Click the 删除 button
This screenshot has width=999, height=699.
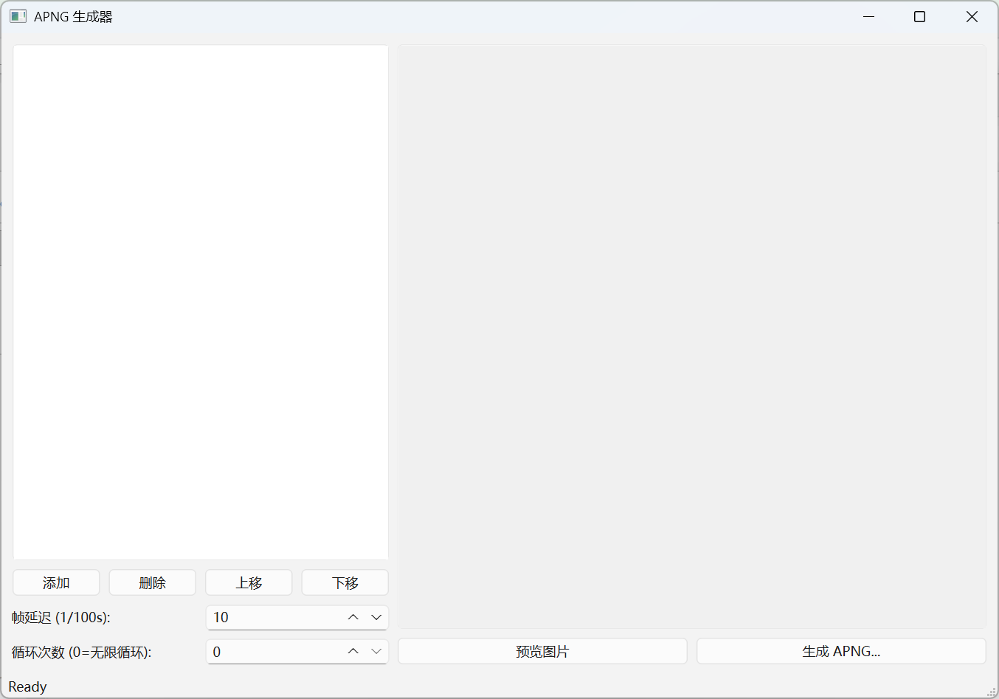point(153,582)
